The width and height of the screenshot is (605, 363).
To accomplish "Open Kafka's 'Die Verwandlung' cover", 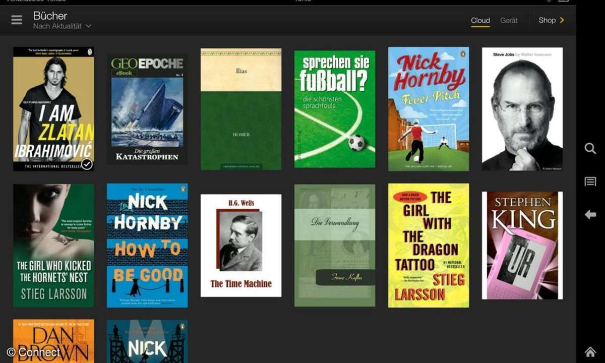I will click(335, 246).
